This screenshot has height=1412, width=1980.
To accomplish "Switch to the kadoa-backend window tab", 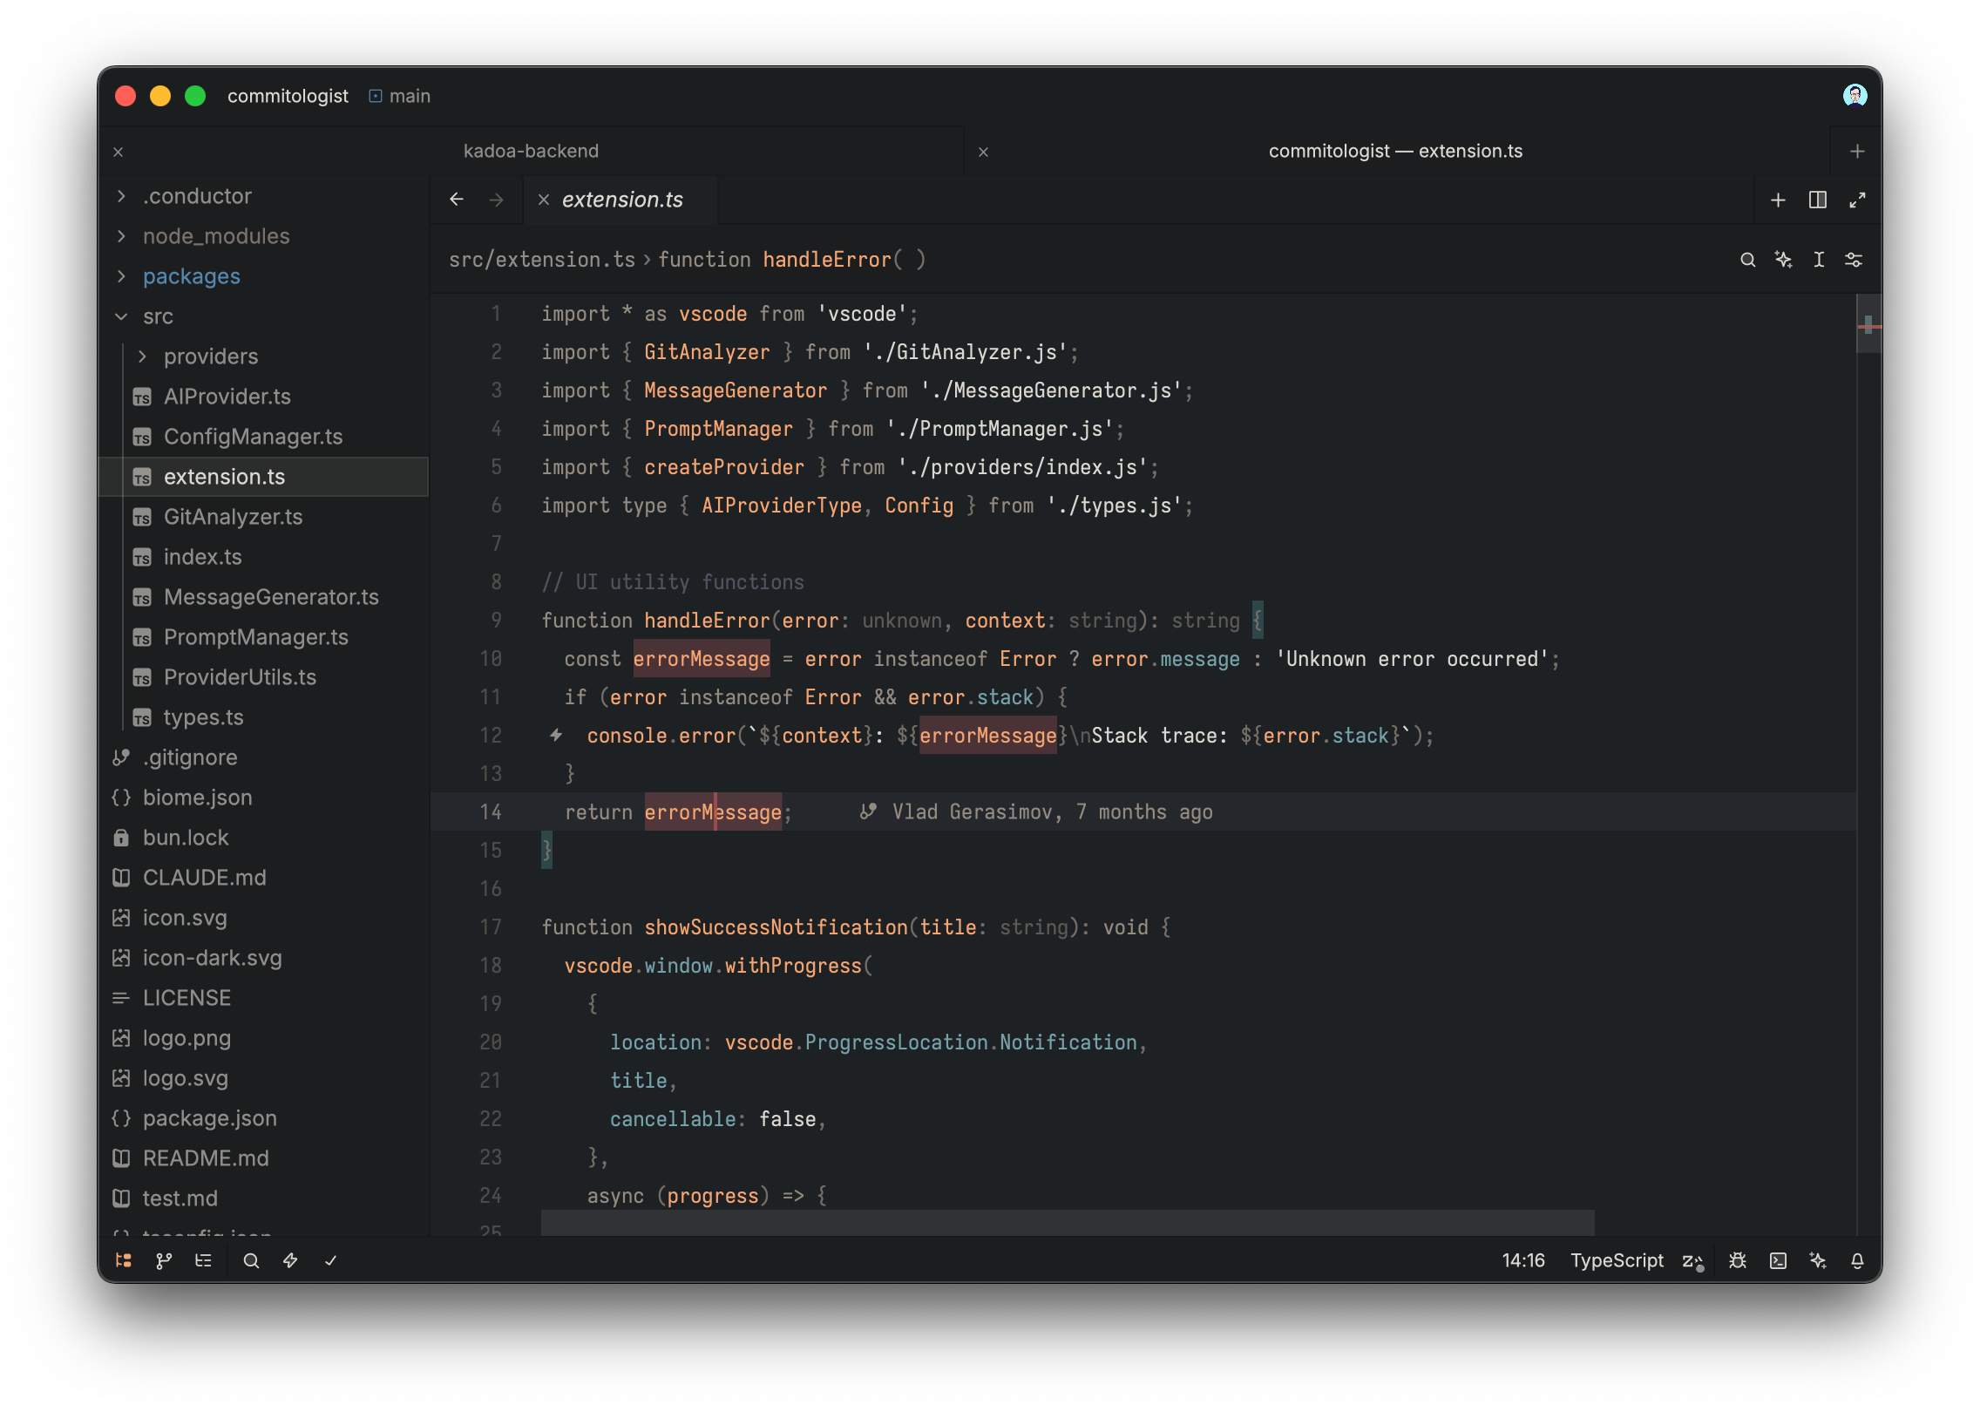I will [x=531, y=151].
